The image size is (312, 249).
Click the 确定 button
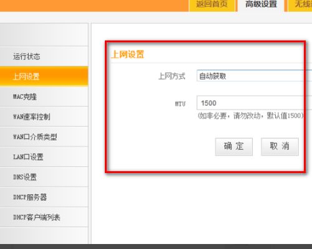coord(234,146)
